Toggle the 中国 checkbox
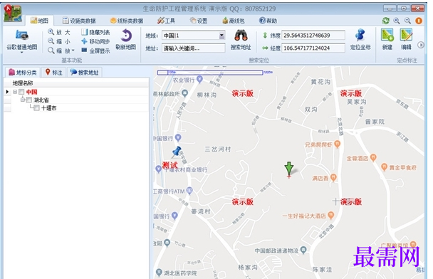433x279 pixels. coord(21,92)
